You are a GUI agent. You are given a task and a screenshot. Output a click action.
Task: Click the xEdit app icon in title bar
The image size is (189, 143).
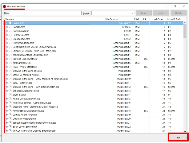(4, 6)
